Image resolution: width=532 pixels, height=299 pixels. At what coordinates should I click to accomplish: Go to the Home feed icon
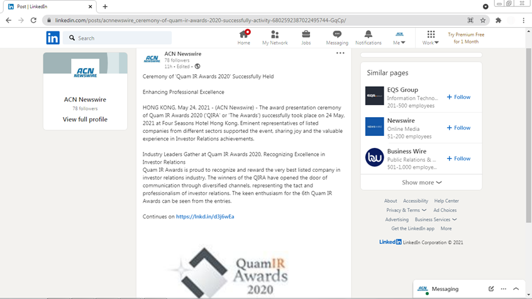pos(243,37)
